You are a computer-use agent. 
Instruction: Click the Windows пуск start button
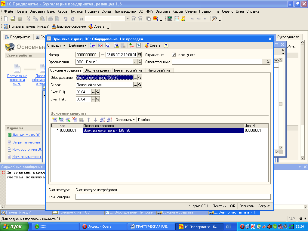(x=14, y=227)
